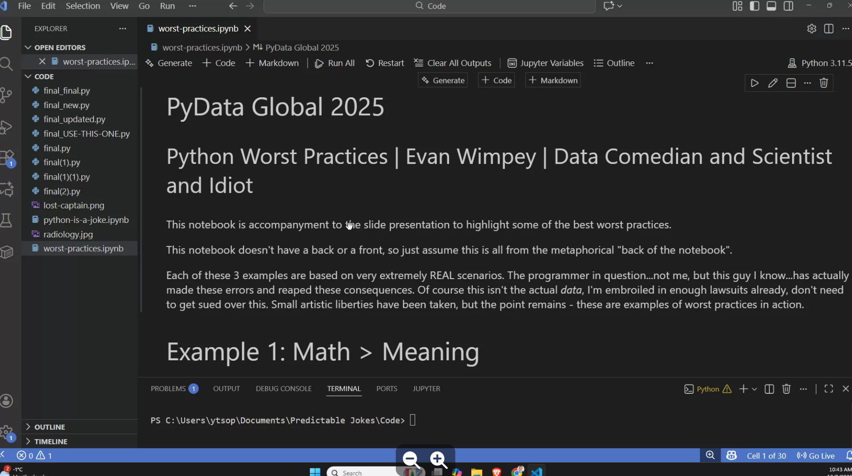Open Run and Debug view
Viewport: 852px width, 476px height.
[7, 127]
